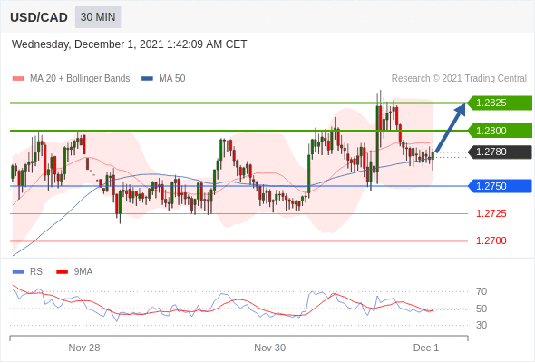Click the 30 MIN timeframe button
Screen dimensions: 535x363
98,17
